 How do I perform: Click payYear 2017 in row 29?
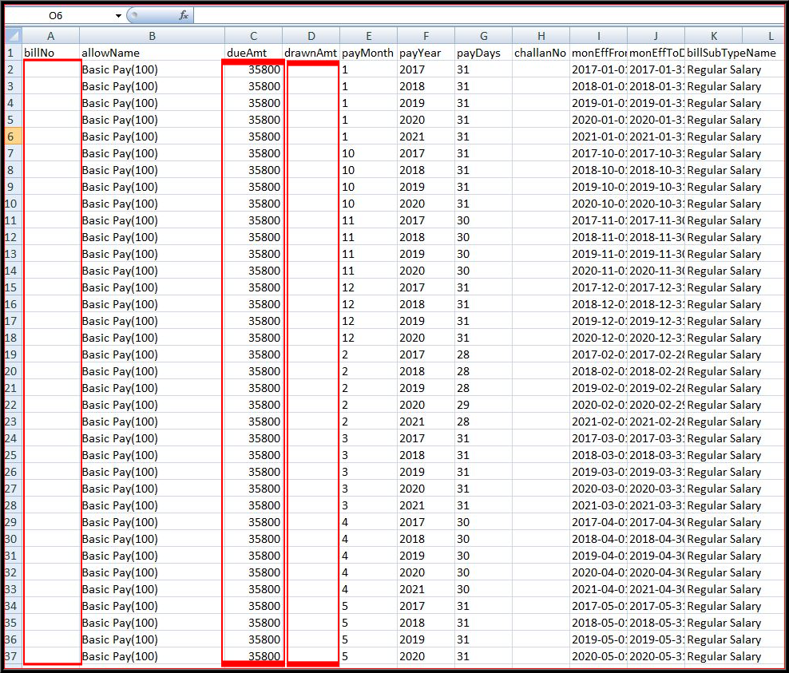tap(426, 522)
